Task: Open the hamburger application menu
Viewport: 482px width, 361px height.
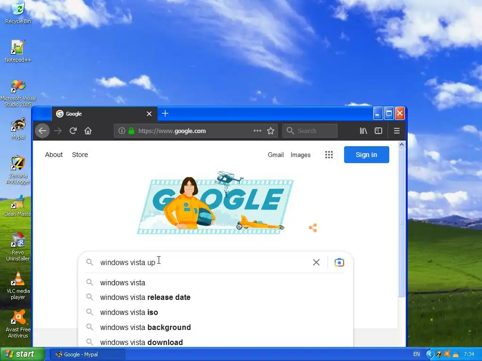Action: pyautogui.click(x=397, y=131)
